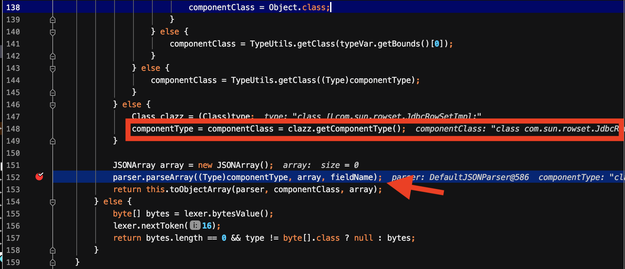
Task: Click line number 138 in the gutter
Action: [13, 7]
